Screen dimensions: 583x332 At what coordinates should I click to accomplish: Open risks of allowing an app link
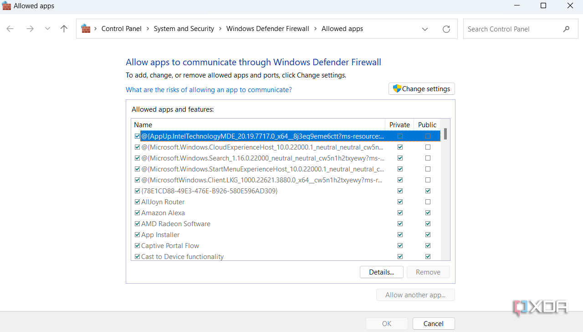pyautogui.click(x=209, y=90)
